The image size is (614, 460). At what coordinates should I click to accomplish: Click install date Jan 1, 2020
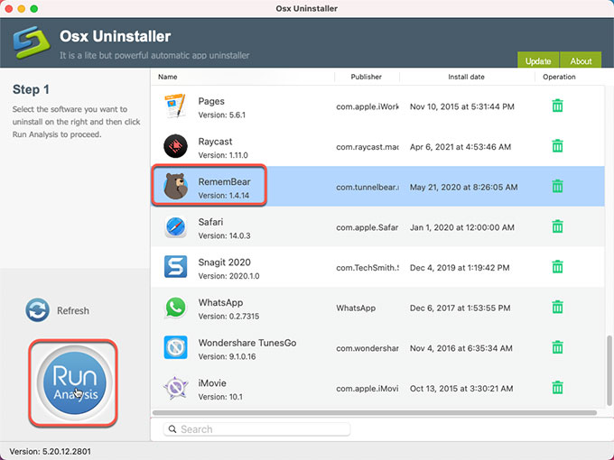462,227
